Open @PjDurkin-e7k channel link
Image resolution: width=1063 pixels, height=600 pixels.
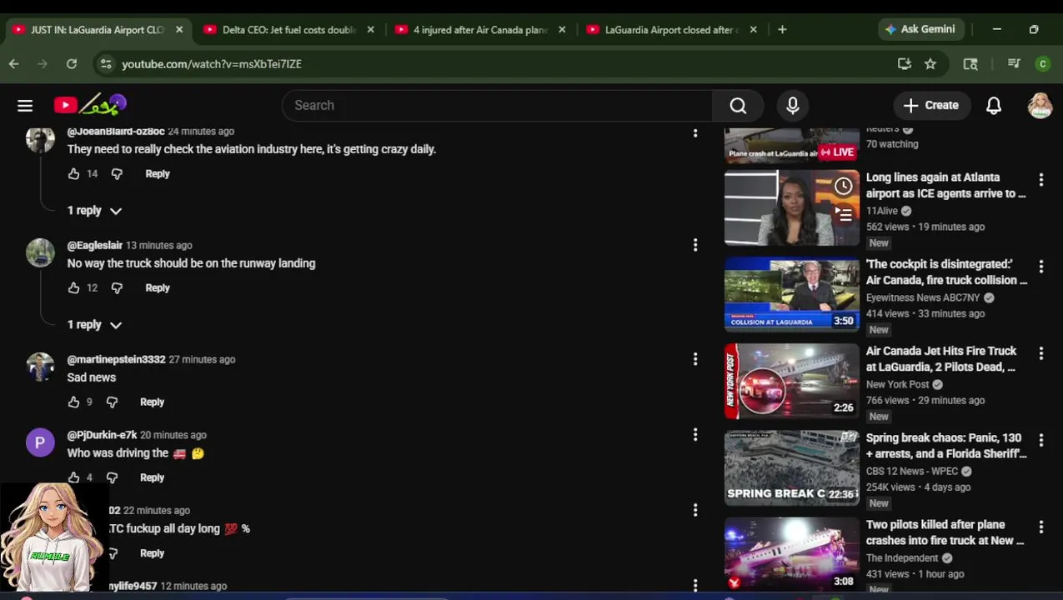point(102,435)
